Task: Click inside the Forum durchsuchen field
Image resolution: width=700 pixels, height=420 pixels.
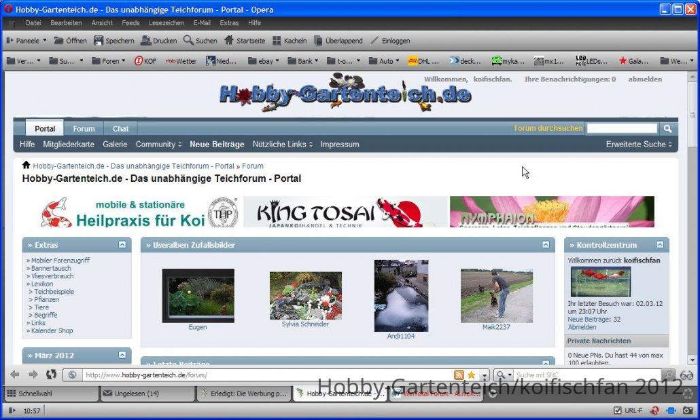Action: point(622,128)
